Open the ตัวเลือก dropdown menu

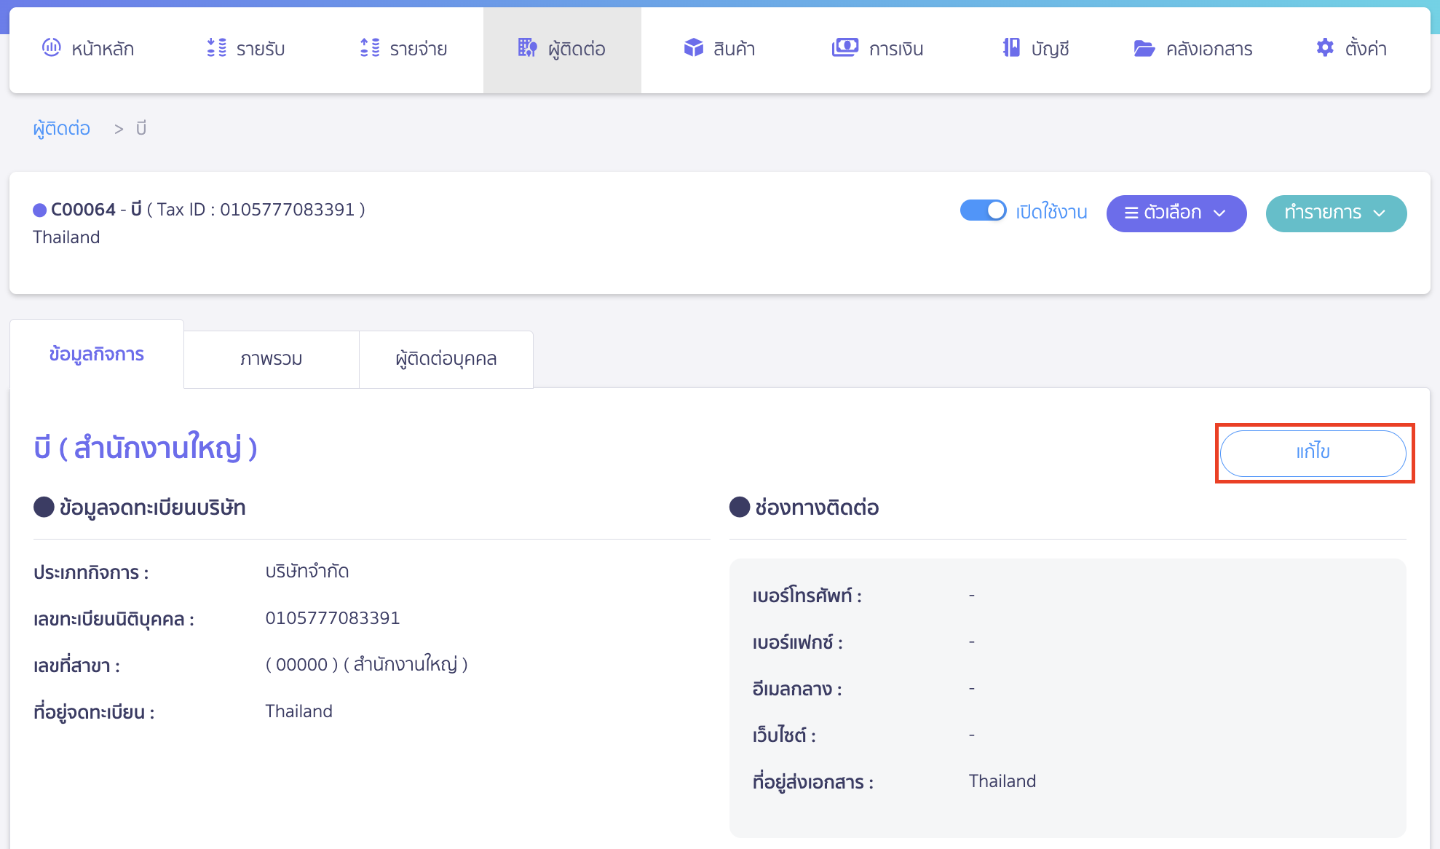(x=1176, y=213)
